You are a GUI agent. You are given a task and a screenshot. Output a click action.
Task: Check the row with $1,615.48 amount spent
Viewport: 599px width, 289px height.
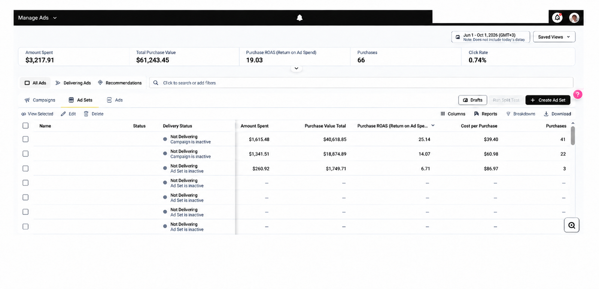pos(25,139)
